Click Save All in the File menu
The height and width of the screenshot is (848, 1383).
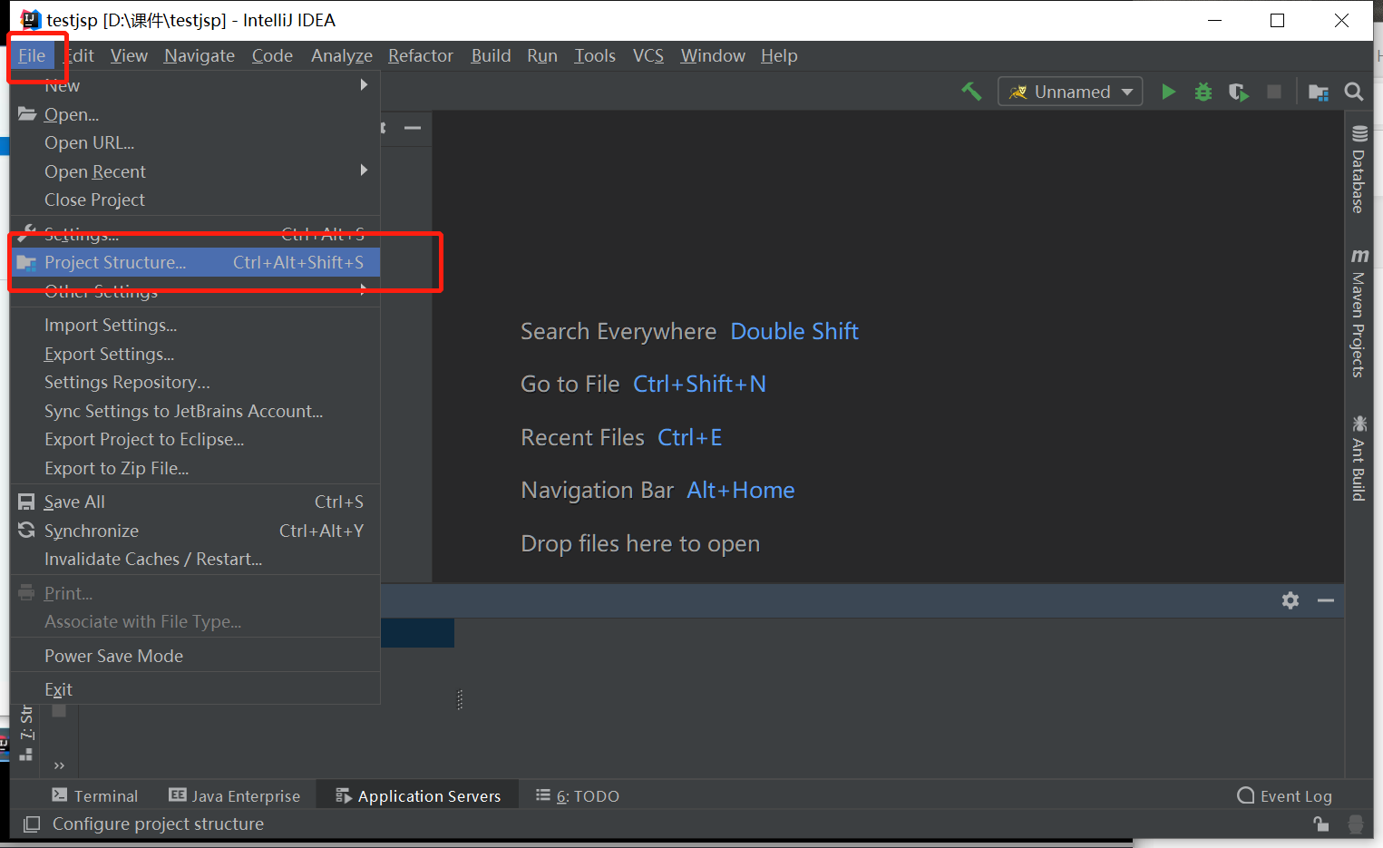pos(195,502)
